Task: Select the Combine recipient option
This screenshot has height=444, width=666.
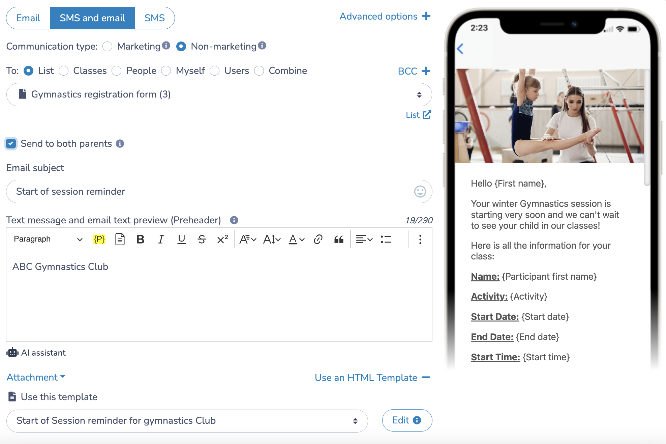Action: coord(259,71)
